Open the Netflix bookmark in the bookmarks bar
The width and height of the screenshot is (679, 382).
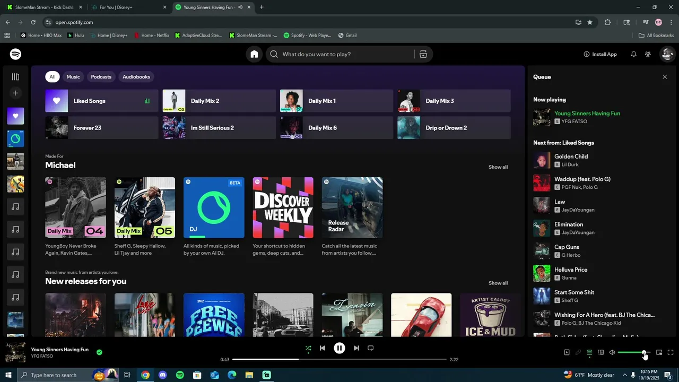tap(151, 36)
